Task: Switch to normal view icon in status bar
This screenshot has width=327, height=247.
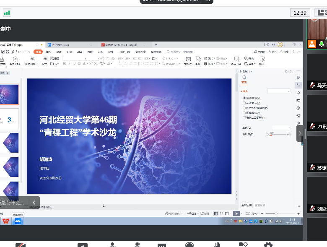Action: tap(216, 213)
